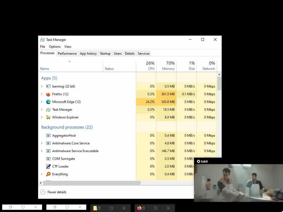Viewport: 283px width, 212px height.
Task: Expand the Windows Explorer app row
Action: [42, 117]
